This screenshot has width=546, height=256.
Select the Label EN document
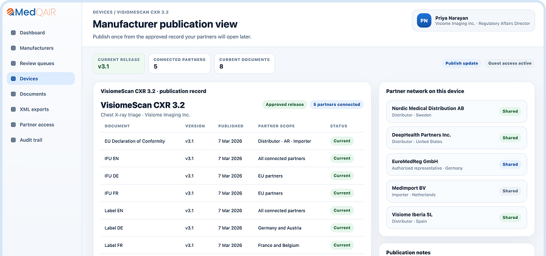[232, 210]
